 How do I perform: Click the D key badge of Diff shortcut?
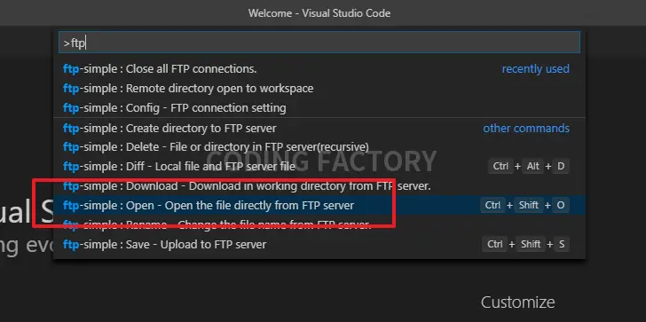(x=561, y=167)
